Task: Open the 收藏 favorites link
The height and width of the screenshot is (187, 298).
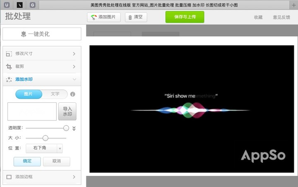Action: click(x=258, y=17)
